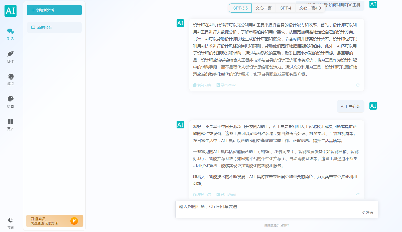Open the 对话 chat panel
The height and width of the screenshot is (232, 402).
pyautogui.click(x=10, y=34)
